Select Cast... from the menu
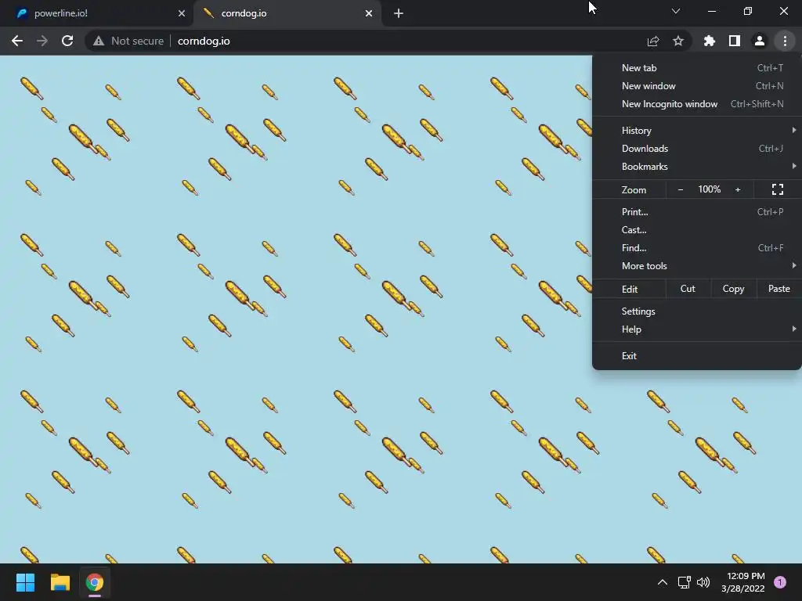 click(696, 230)
